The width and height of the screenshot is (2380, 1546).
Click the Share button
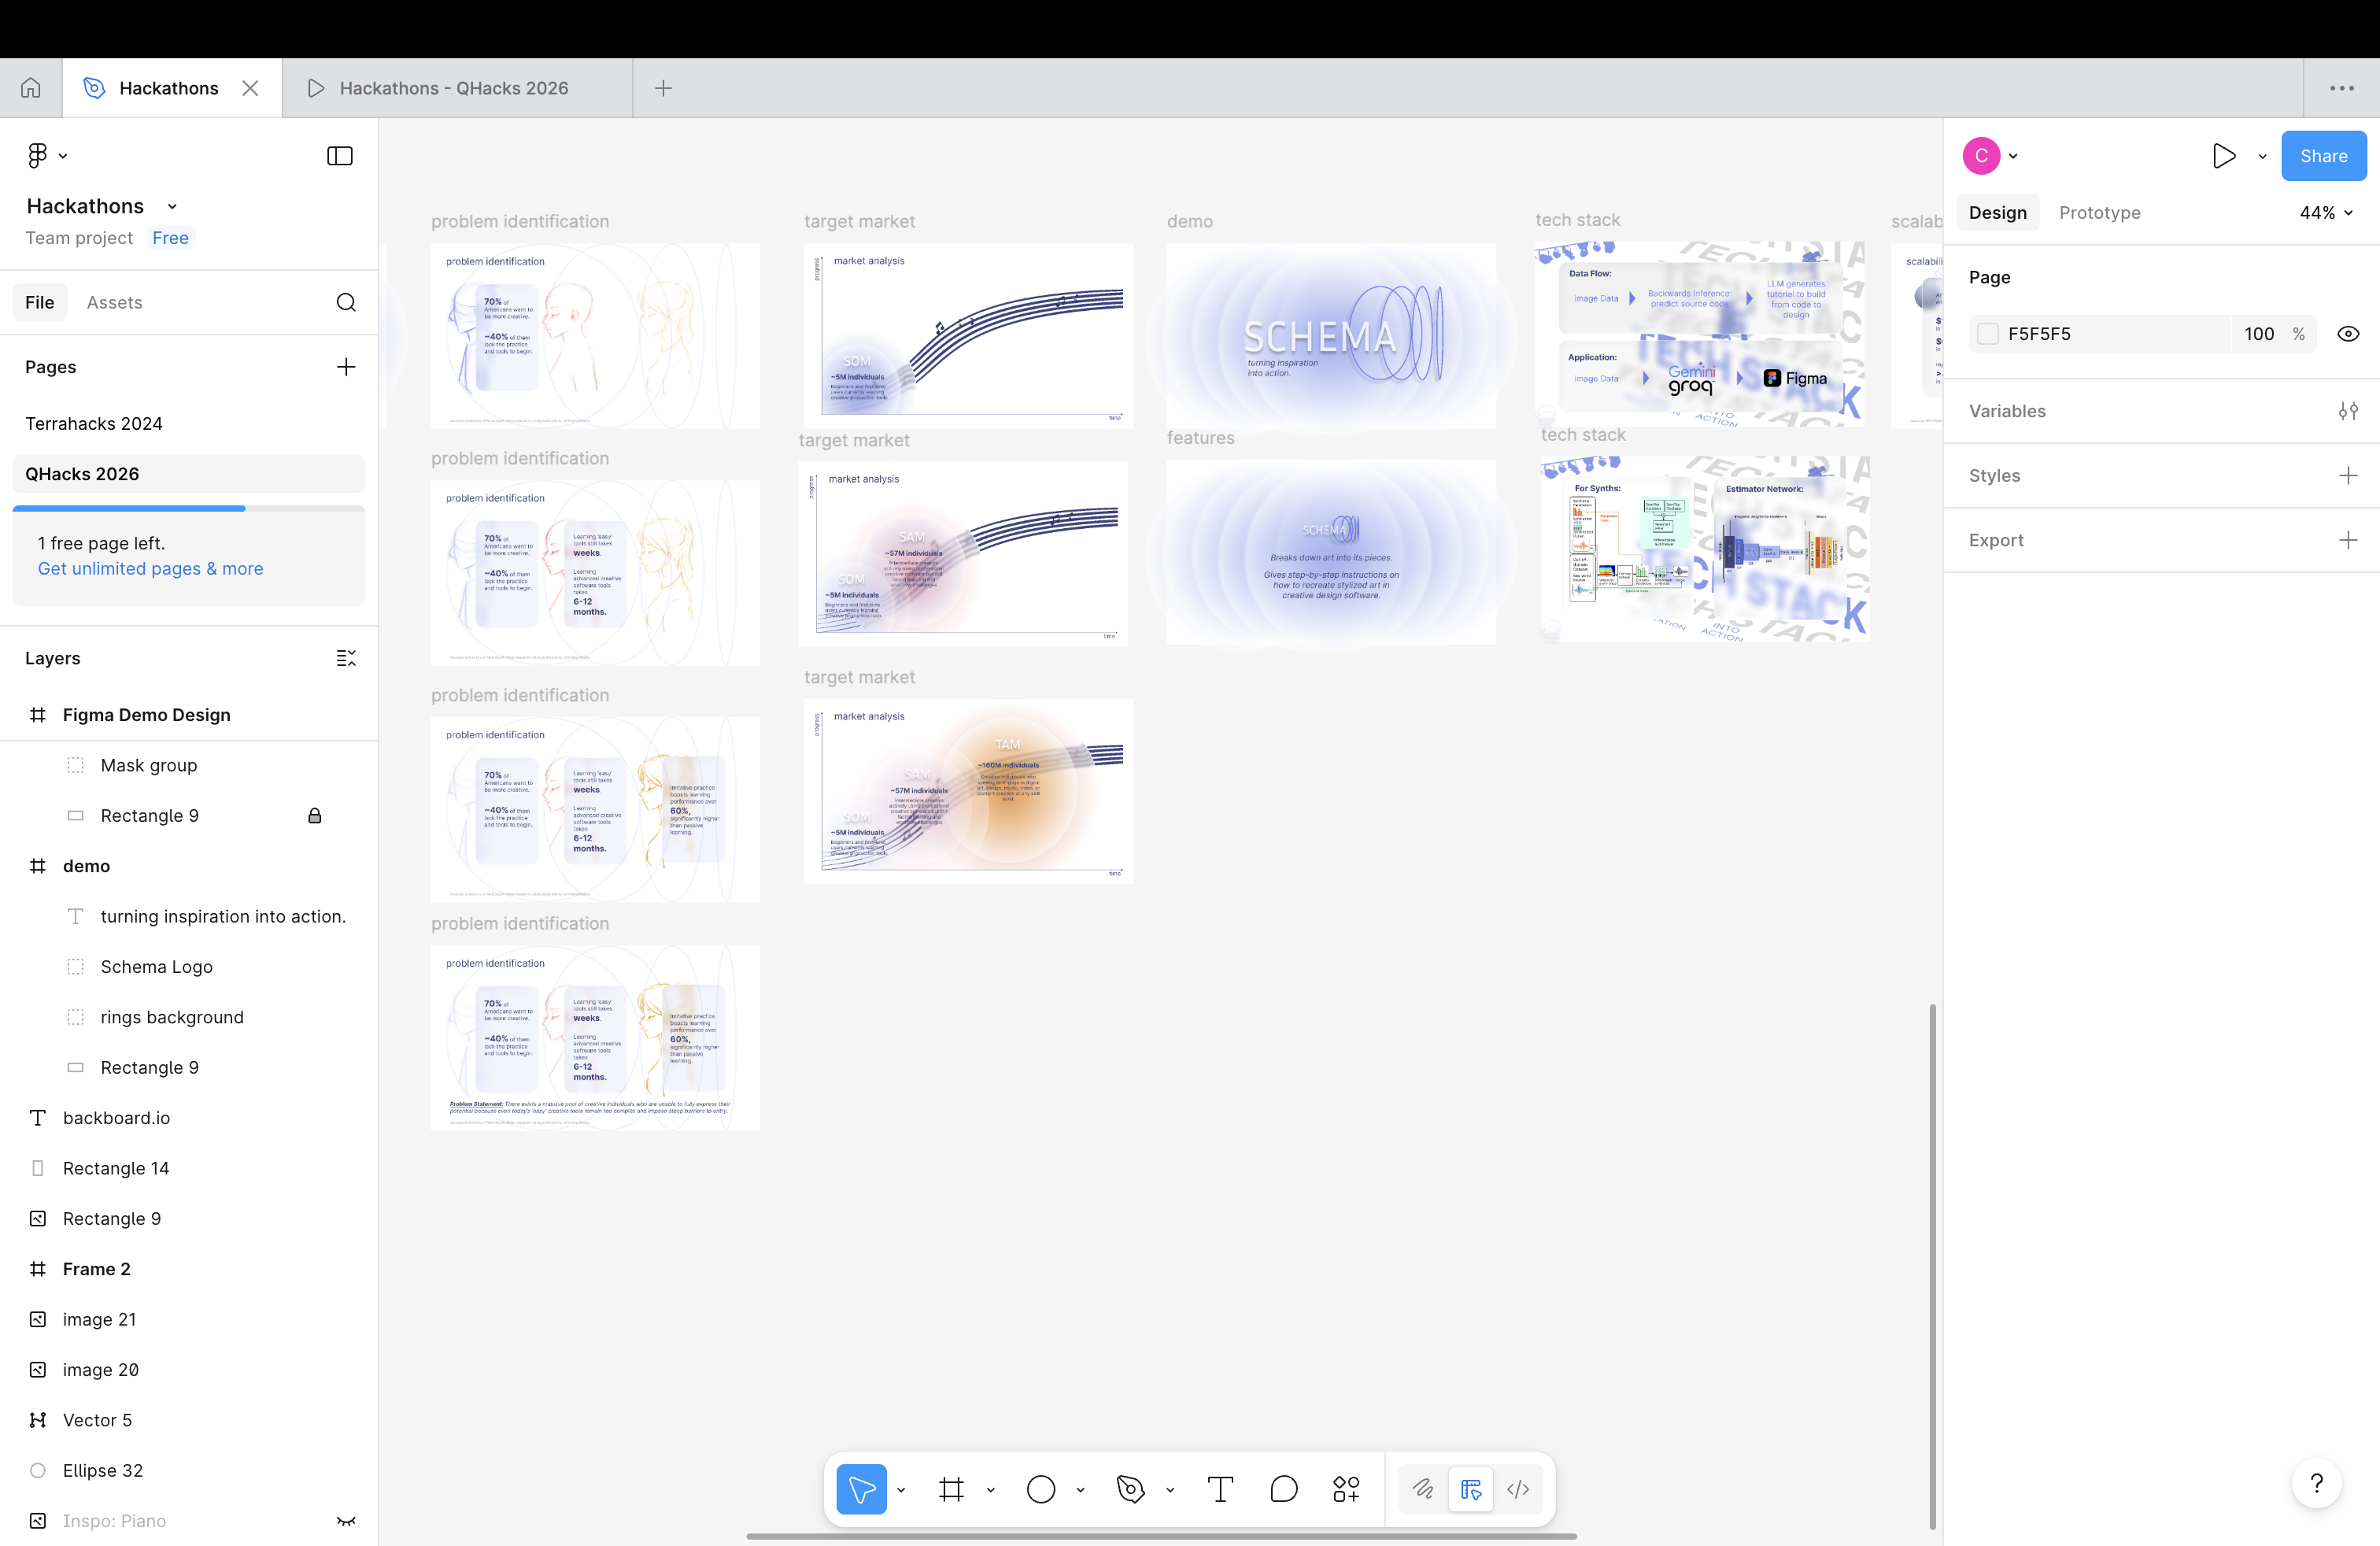coord(2322,156)
